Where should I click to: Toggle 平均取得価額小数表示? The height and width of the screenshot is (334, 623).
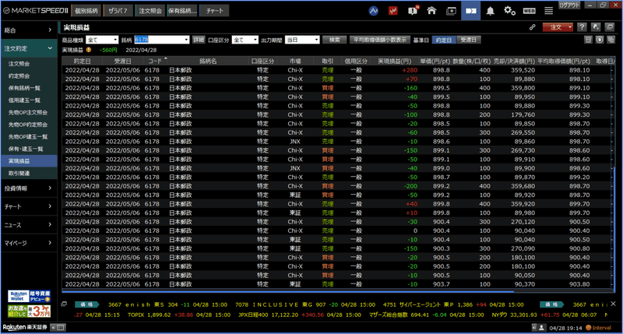point(380,40)
